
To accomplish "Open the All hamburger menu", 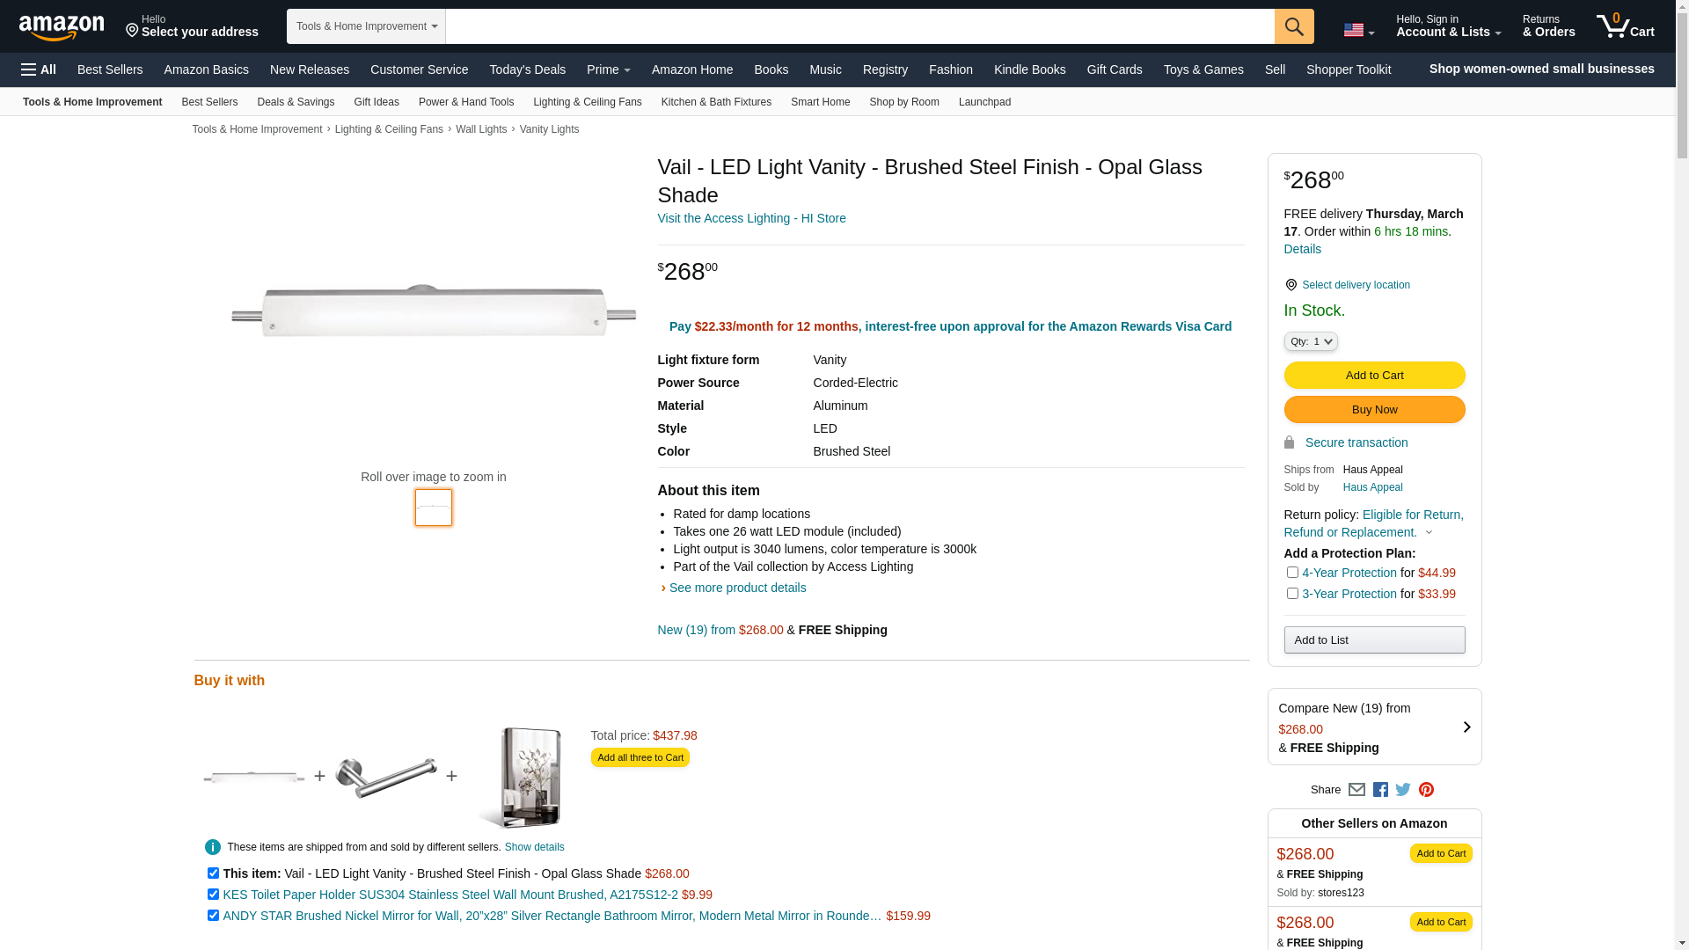I will [x=39, y=69].
